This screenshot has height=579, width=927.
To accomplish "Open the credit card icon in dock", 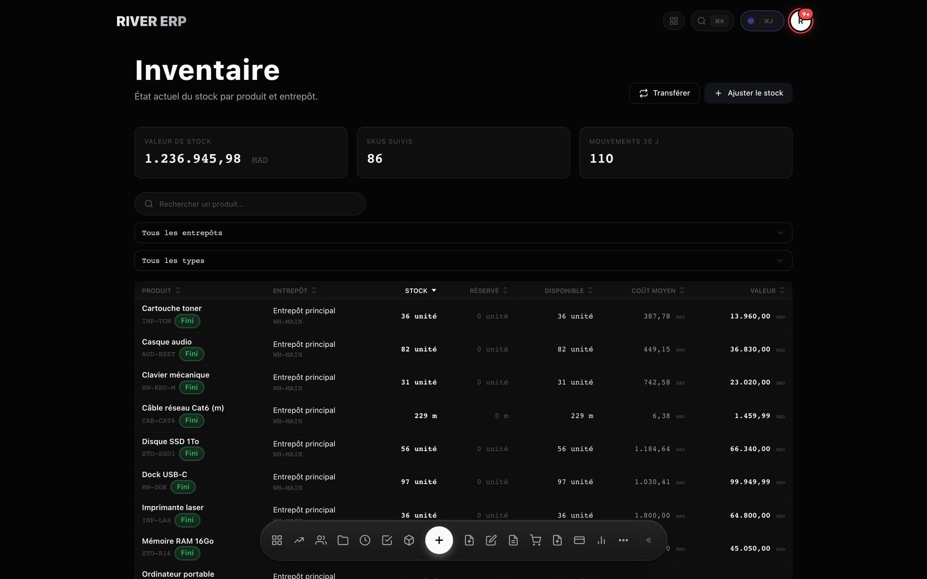I will coord(579,540).
